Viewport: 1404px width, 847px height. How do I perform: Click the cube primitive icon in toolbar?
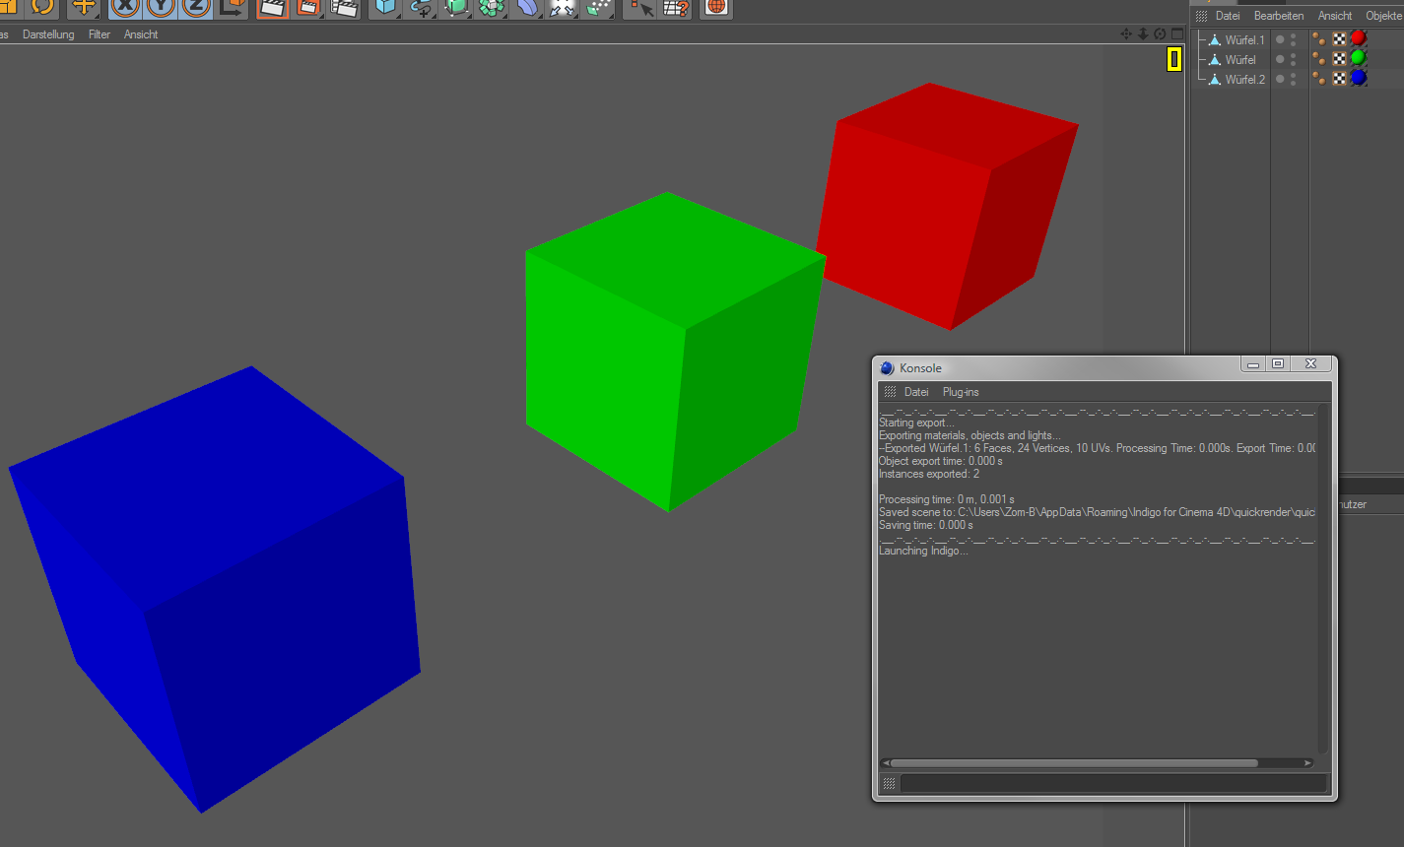pyautogui.click(x=384, y=8)
